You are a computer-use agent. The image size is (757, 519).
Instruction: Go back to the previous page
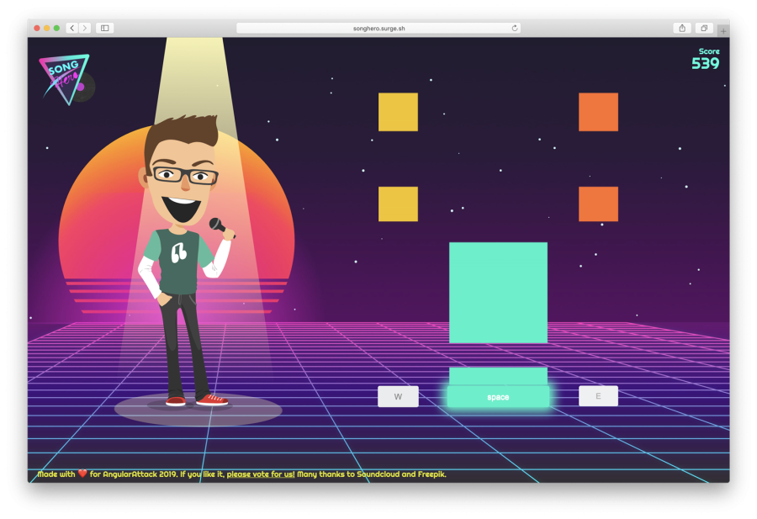coord(71,28)
